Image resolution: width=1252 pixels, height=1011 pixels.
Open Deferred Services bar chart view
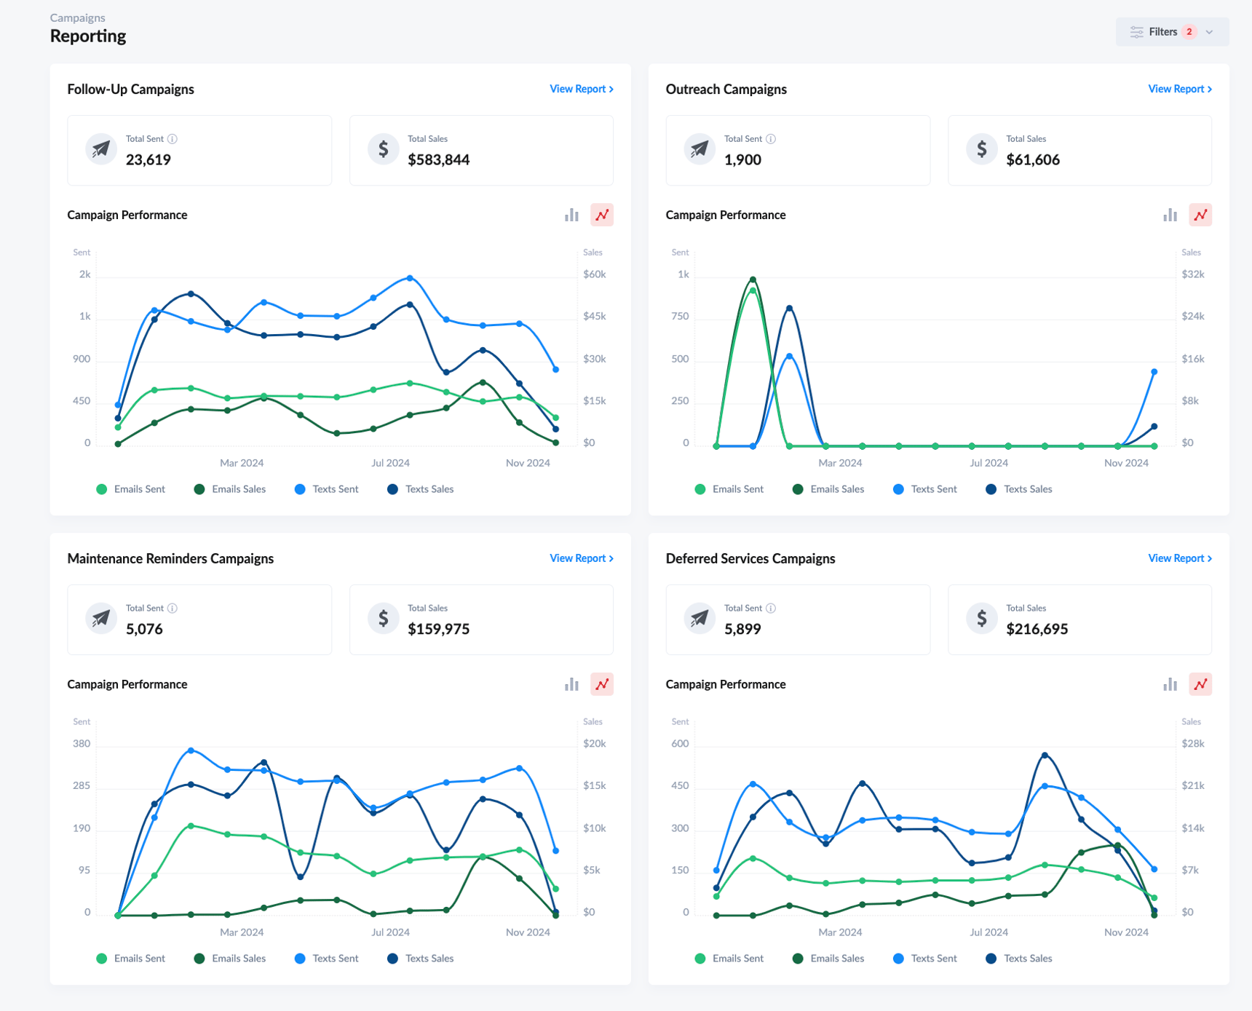(x=1169, y=683)
